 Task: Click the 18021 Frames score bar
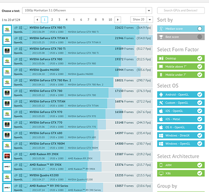click(x=83, y=82)
